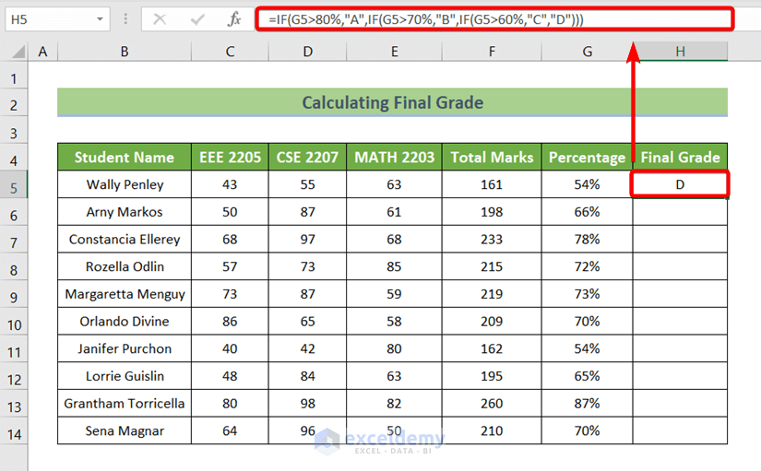Click the Wally Penley name cell
761x471 pixels.
point(125,184)
